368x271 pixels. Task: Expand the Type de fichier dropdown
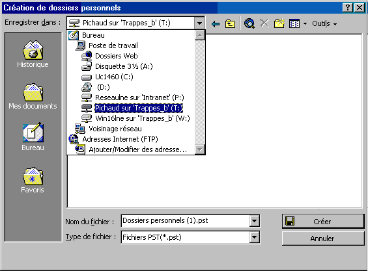(255, 237)
